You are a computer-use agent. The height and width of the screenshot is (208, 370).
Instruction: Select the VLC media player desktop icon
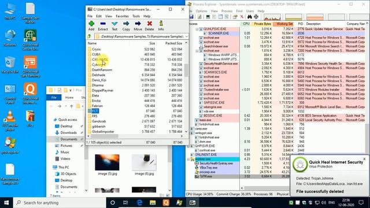pos(10,120)
